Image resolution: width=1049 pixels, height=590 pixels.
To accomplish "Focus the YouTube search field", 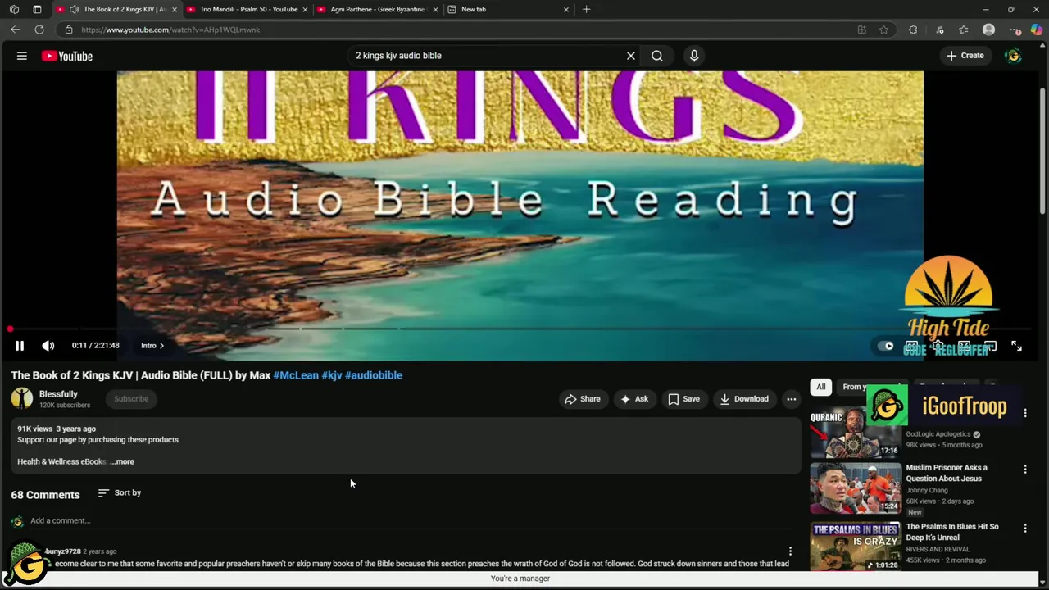I will pyautogui.click(x=488, y=56).
